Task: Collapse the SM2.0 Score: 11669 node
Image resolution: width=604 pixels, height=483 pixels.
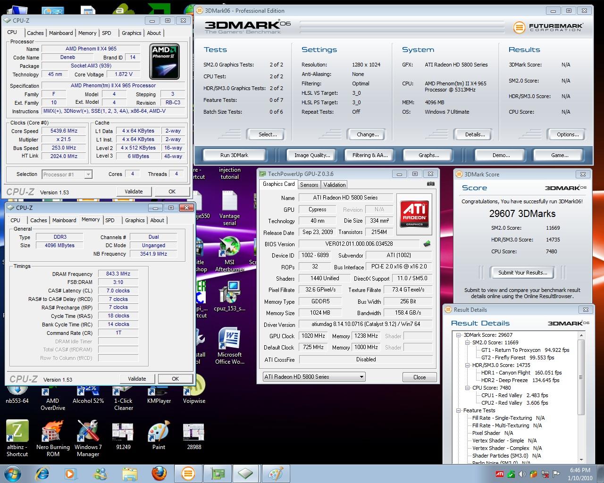Action: click(x=467, y=342)
